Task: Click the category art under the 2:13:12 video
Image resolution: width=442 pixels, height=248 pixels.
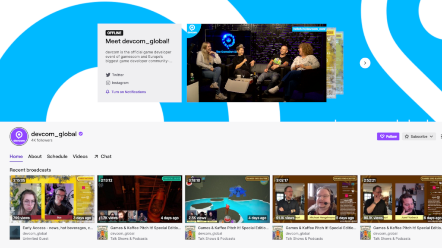Action: [x=102, y=233]
